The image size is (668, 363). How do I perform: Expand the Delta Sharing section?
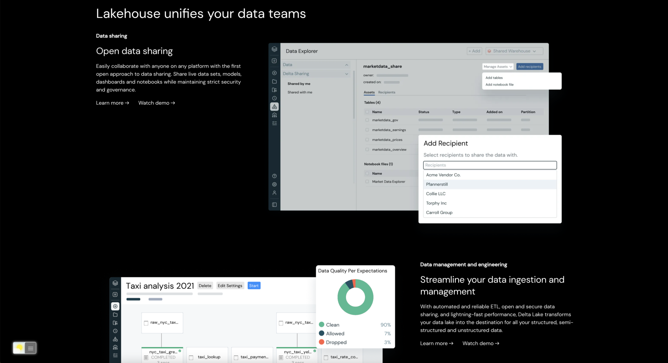point(346,74)
